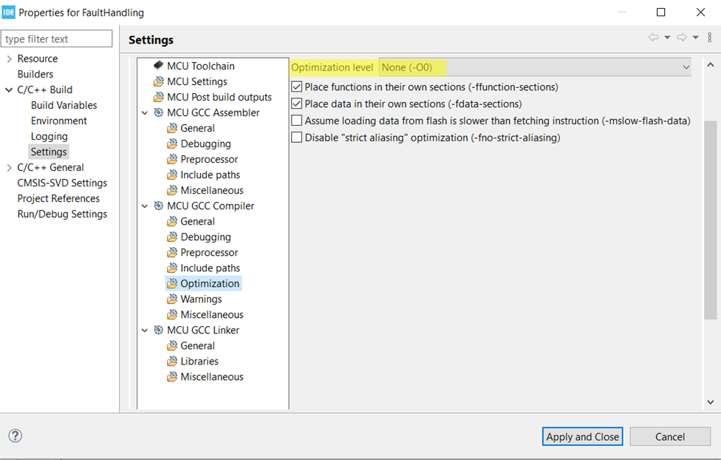Expand the Resource tree node

tap(9, 59)
